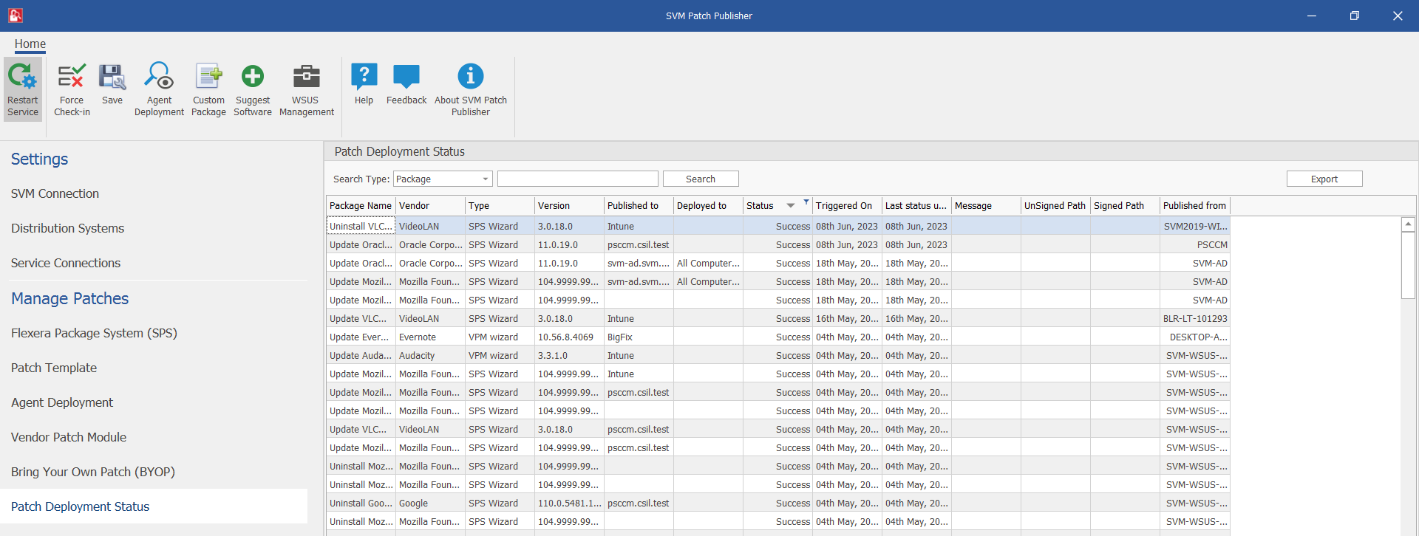The image size is (1419, 536).
Task: Open the Help question mark icon
Action: pos(364,77)
